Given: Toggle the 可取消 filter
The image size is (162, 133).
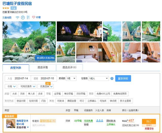Looking at the screenshot, I should 61,101.
